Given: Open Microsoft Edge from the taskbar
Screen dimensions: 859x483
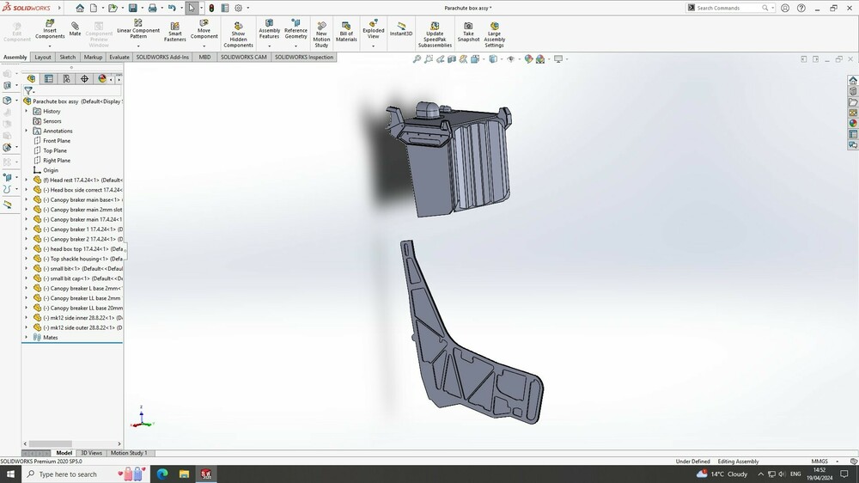Looking at the screenshot, I should (x=161, y=474).
